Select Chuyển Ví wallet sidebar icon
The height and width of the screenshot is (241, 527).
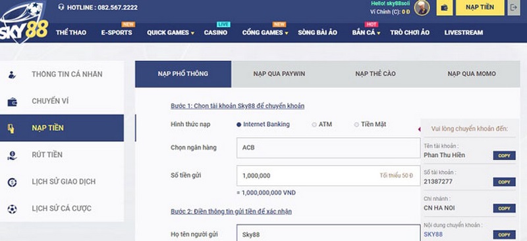point(12,102)
